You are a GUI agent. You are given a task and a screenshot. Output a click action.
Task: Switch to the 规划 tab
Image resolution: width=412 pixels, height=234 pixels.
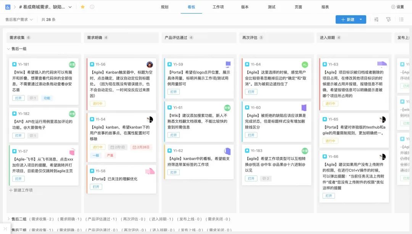[164, 7]
